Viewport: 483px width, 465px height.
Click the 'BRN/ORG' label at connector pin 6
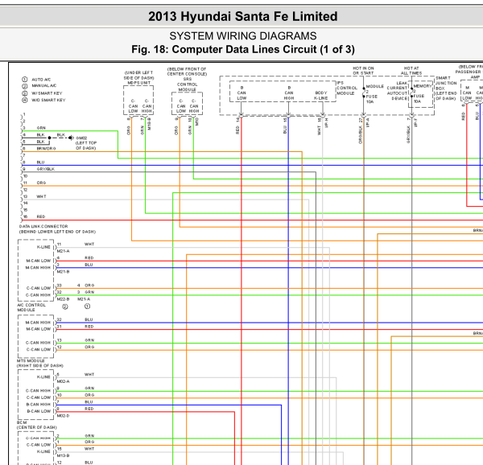[x=46, y=148]
